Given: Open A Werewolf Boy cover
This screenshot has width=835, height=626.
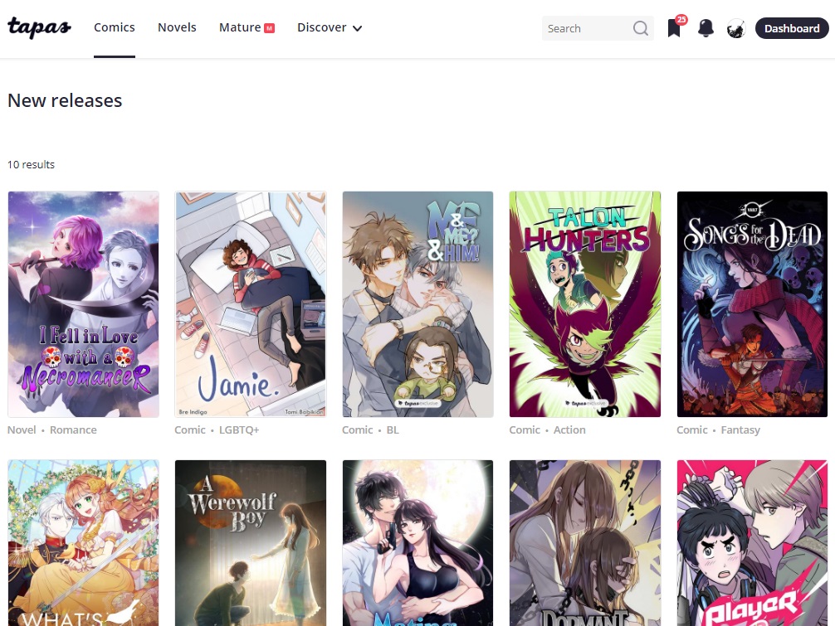Looking at the screenshot, I should pos(251,542).
